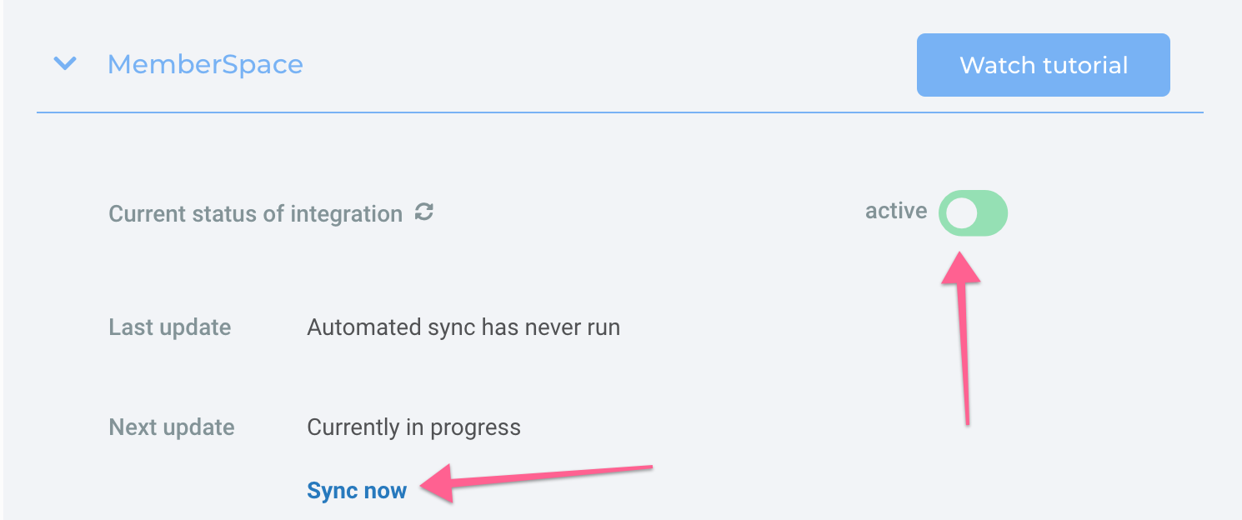Click the downward arrow icon in the header
1242x520 pixels.
pos(64,64)
